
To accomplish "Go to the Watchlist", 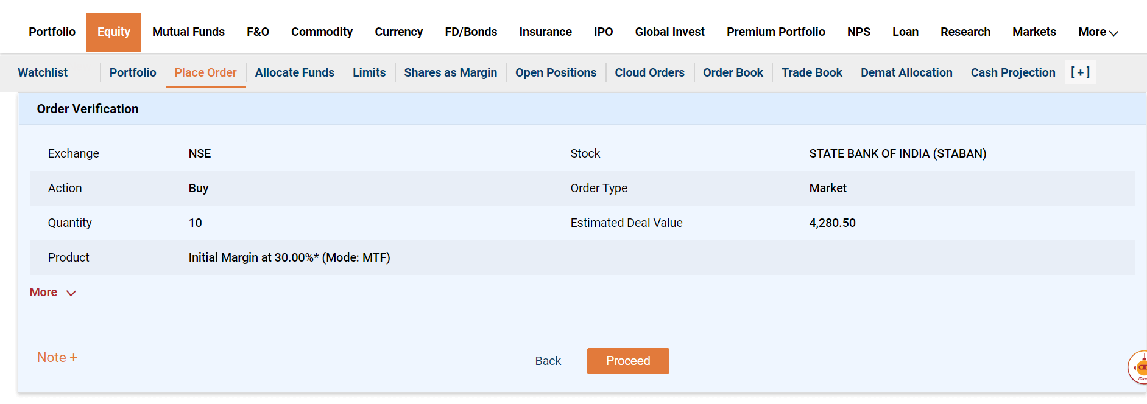I will point(43,72).
